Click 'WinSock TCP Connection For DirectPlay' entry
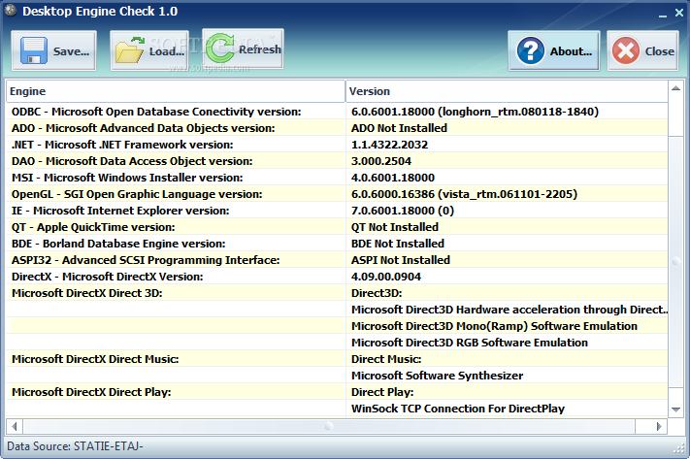690x459 pixels. pyautogui.click(x=458, y=409)
